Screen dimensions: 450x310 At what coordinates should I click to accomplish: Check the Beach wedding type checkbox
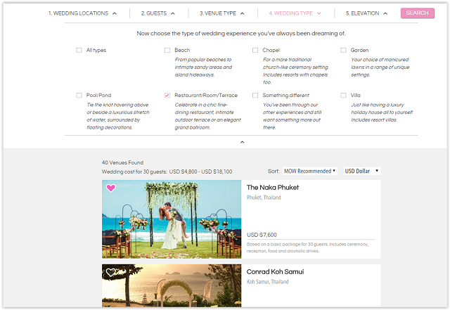click(167, 51)
